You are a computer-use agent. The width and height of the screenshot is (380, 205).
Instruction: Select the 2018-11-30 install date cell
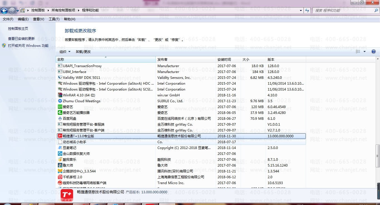coord(226,136)
